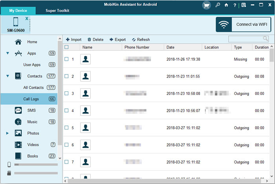Click the SMS speech bubble icon

18,110
